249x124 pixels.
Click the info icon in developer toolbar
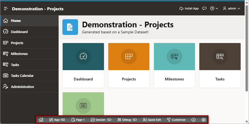(x=193, y=120)
